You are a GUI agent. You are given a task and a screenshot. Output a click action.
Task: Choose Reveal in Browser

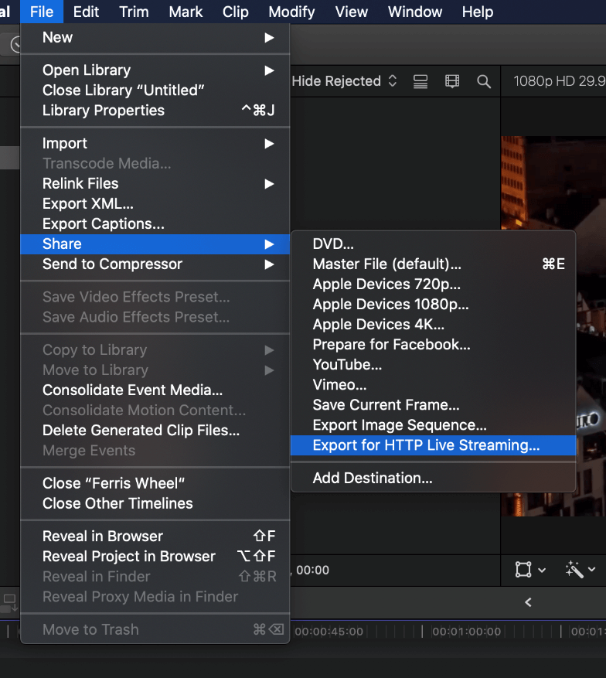[155, 537]
